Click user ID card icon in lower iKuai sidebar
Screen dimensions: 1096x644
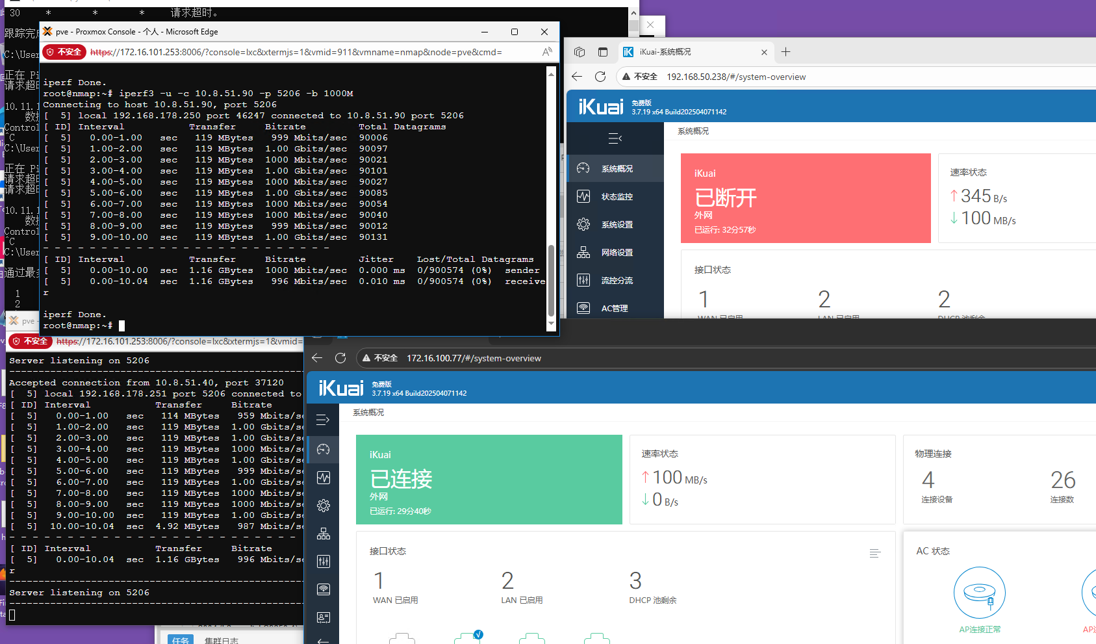(323, 617)
